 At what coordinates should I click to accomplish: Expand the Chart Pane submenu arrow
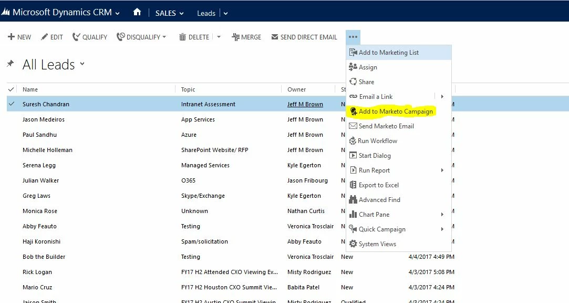click(442, 214)
